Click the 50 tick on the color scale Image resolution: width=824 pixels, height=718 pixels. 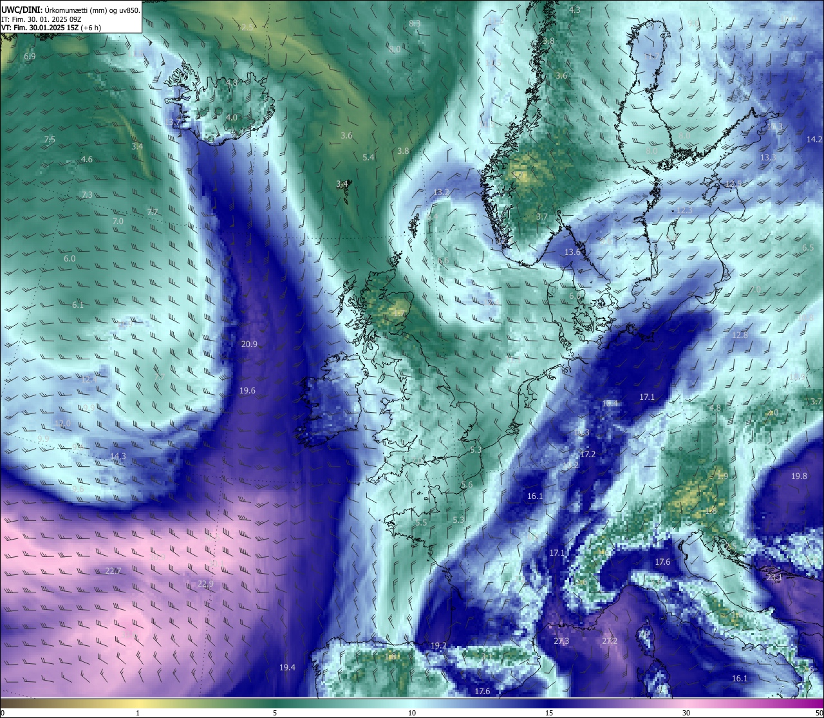coord(818,713)
